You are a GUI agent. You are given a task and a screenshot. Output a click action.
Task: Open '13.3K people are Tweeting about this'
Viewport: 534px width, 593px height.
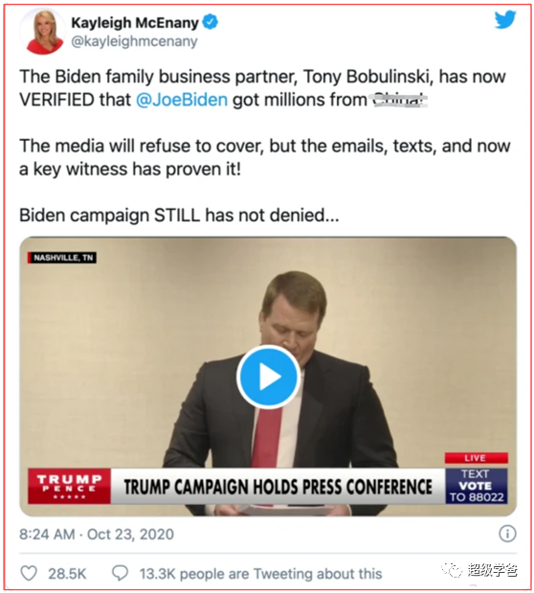point(260,574)
